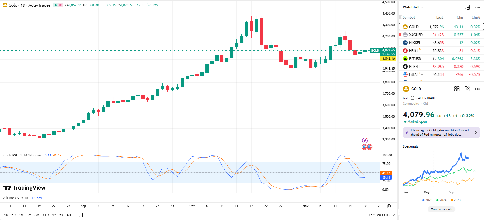Switch to YTD time range
Screen dimensions: 484x220
[46, 215]
